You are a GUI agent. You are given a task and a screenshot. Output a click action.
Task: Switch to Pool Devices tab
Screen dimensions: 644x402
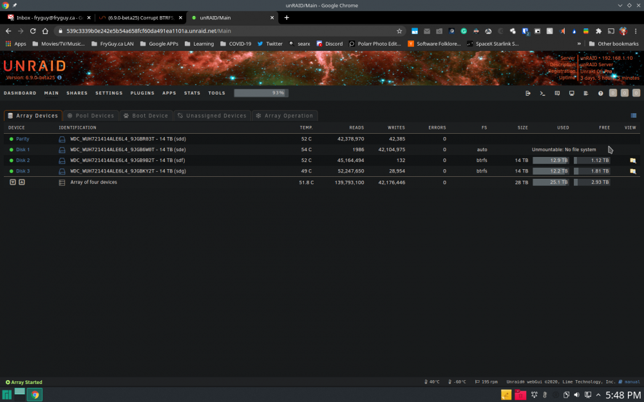(91, 116)
